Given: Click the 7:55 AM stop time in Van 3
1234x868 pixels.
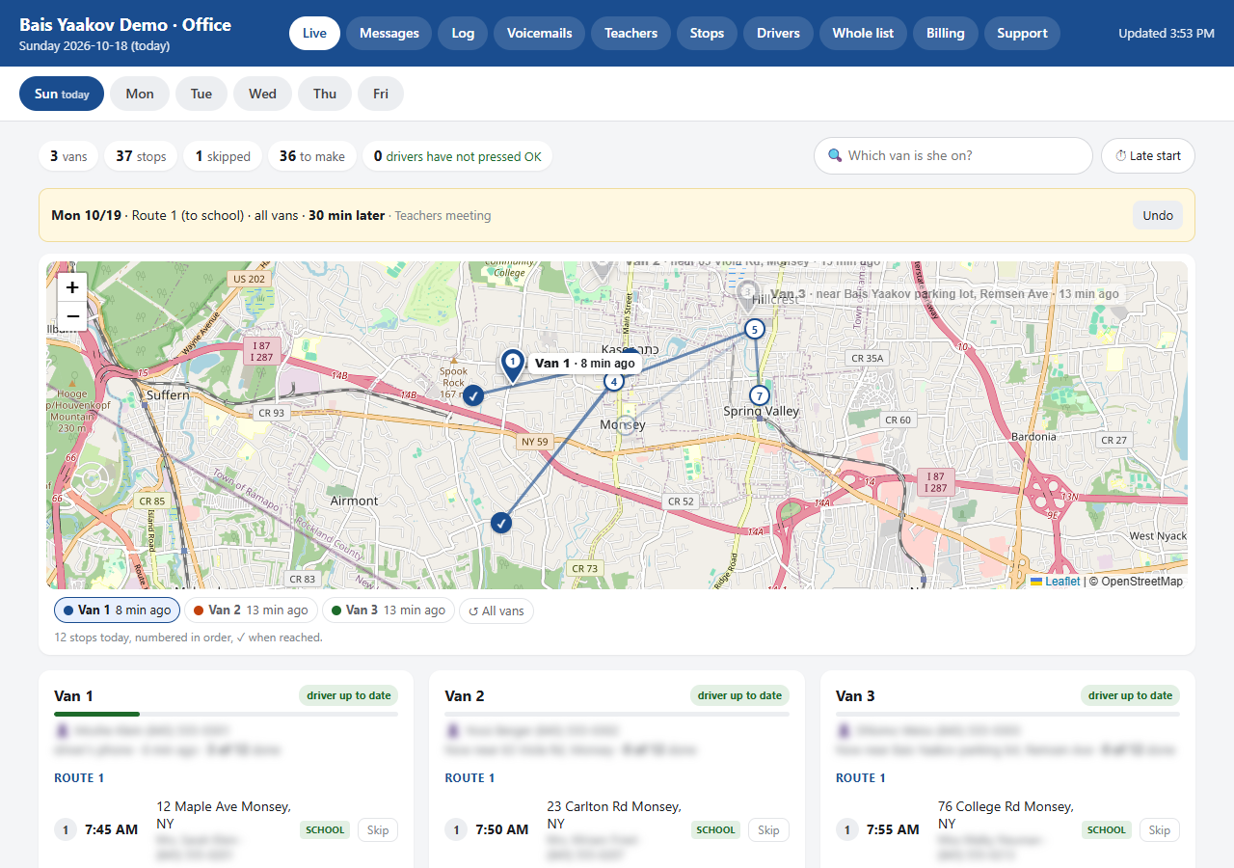Looking at the screenshot, I should tap(893, 829).
